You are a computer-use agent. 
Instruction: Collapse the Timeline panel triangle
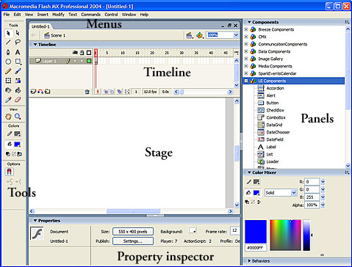click(x=35, y=45)
